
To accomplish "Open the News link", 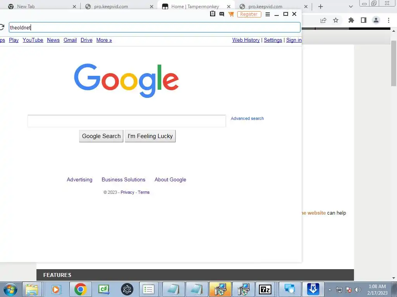I will (x=53, y=40).
